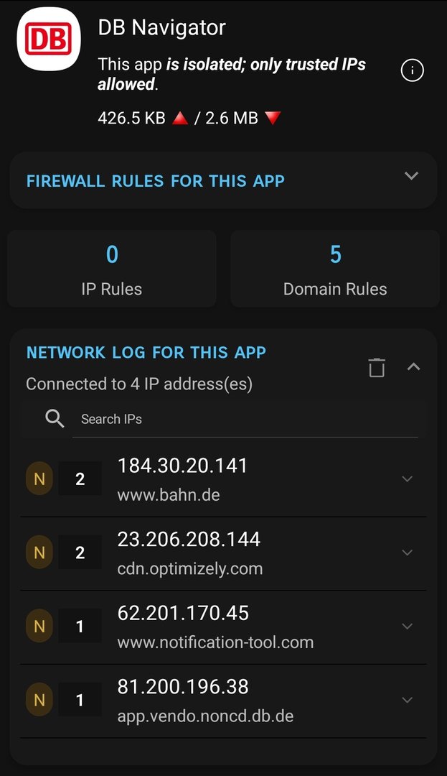Tap the N badge beside 62.201.170.45
Image resolution: width=447 pixels, height=776 pixels.
click(x=39, y=627)
